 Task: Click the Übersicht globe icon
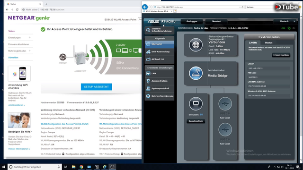tap(148, 44)
